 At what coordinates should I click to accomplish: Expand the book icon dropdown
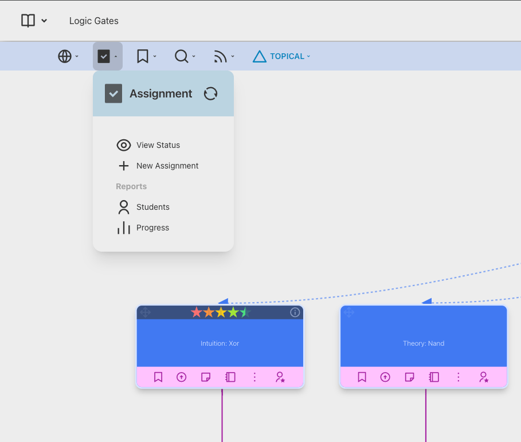[34, 21]
